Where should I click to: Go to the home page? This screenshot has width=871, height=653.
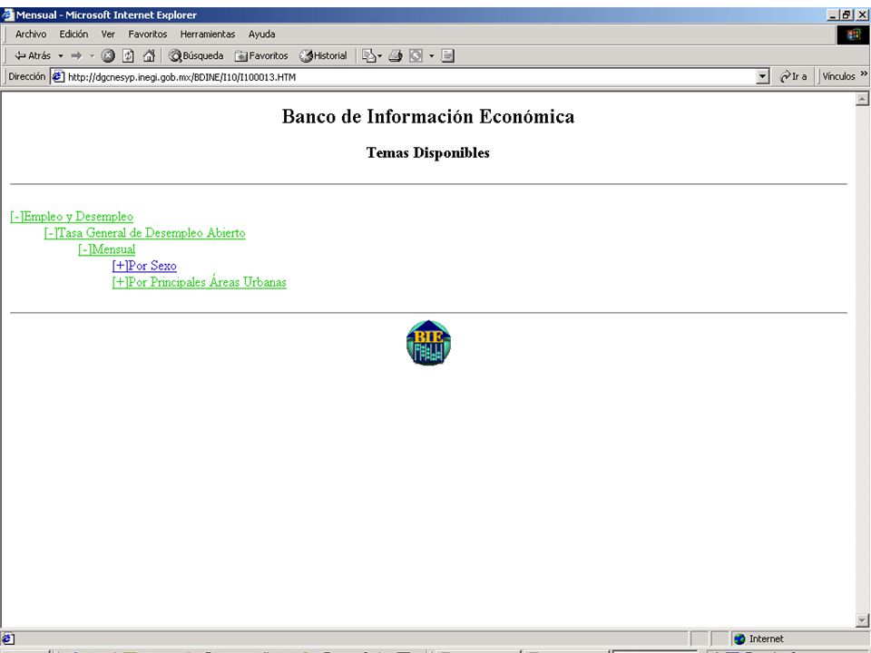tap(149, 55)
